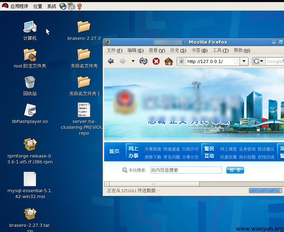The image size is (284, 232).
Task: Open the 快速通道 link
Action: click(x=172, y=149)
